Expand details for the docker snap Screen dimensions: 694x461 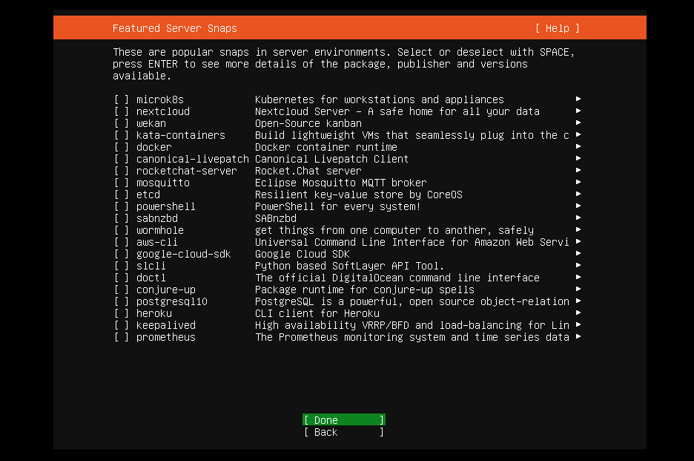(578, 147)
